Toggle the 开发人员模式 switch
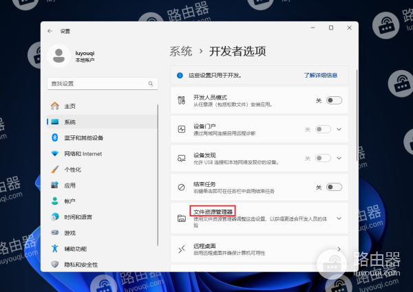The image size is (413, 292). click(x=334, y=100)
